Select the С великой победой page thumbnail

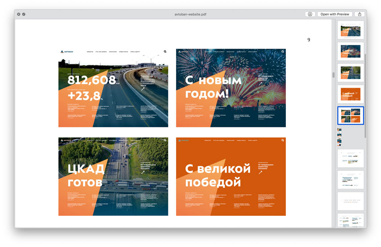[351, 94]
